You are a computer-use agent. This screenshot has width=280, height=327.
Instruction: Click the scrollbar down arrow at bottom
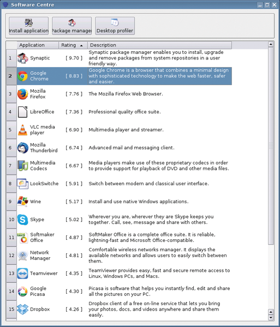point(271,318)
